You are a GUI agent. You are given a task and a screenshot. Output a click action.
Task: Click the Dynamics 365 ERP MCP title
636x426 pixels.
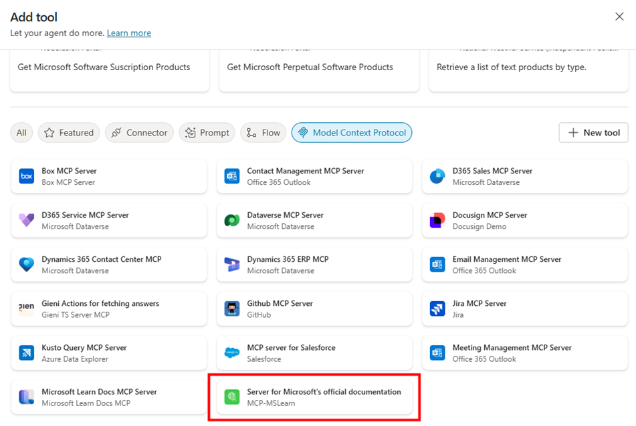[288, 259]
